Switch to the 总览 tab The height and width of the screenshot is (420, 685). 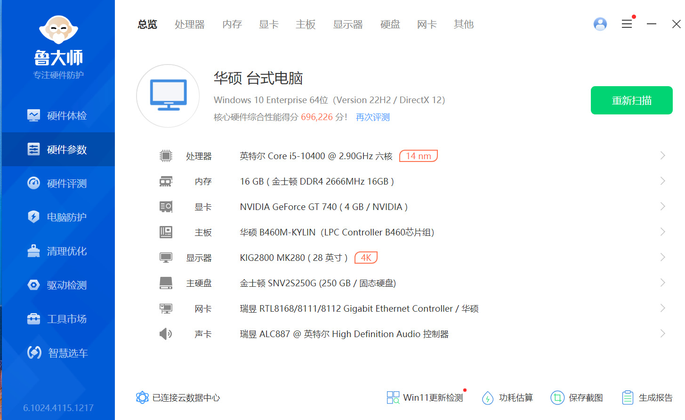click(x=147, y=24)
